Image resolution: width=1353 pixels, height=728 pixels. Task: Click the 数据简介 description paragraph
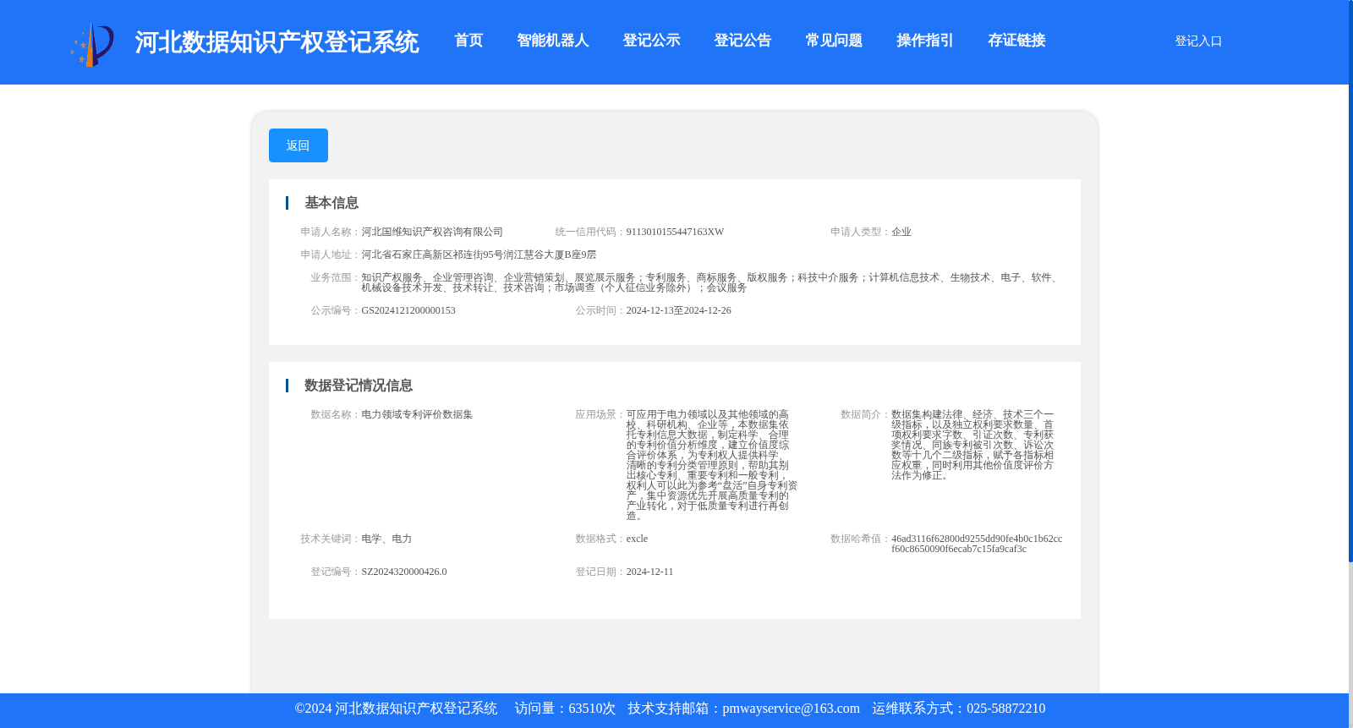point(972,445)
